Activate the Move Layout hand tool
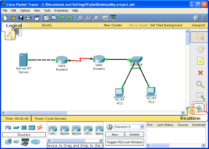This screenshot has width=209, height=149. click(201, 49)
